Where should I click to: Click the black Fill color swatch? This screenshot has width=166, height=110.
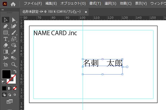[x=6, y=74]
